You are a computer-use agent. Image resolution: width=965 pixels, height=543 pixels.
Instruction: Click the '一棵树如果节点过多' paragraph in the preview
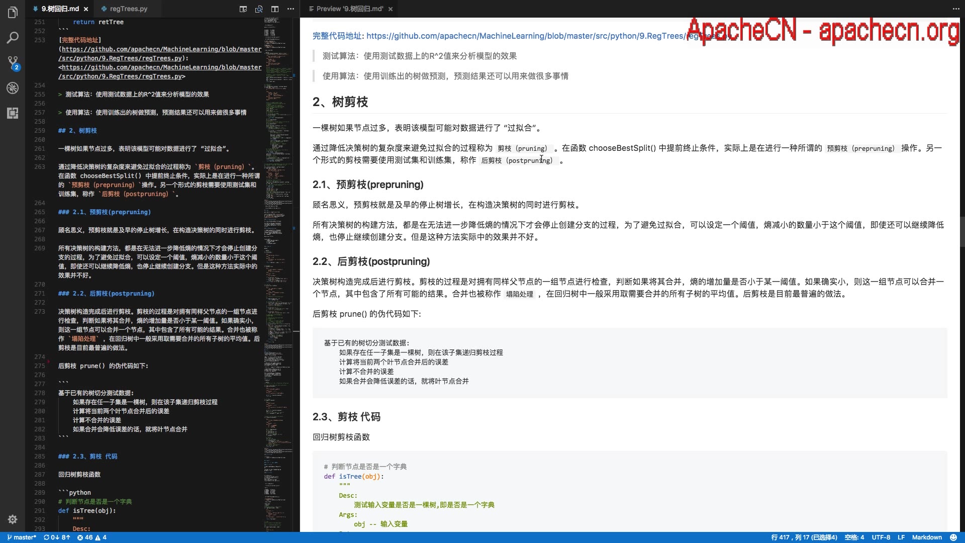[x=428, y=128]
